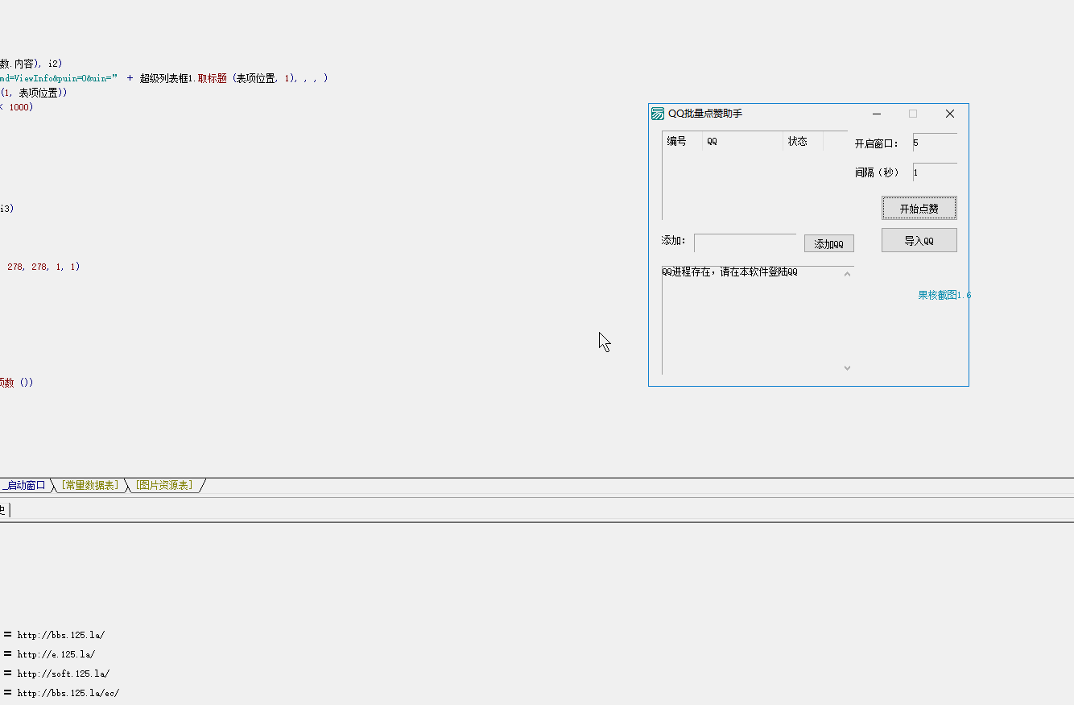Click the log box scroll down arrow

pyautogui.click(x=847, y=367)
